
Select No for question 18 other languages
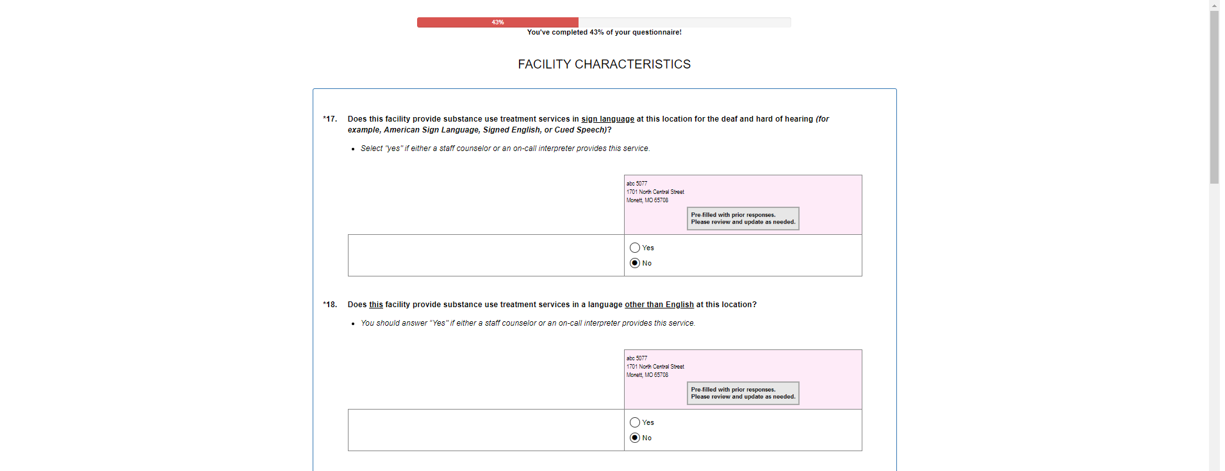point(635,438)
